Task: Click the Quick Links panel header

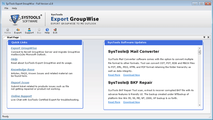Action: tap(45, 42)
